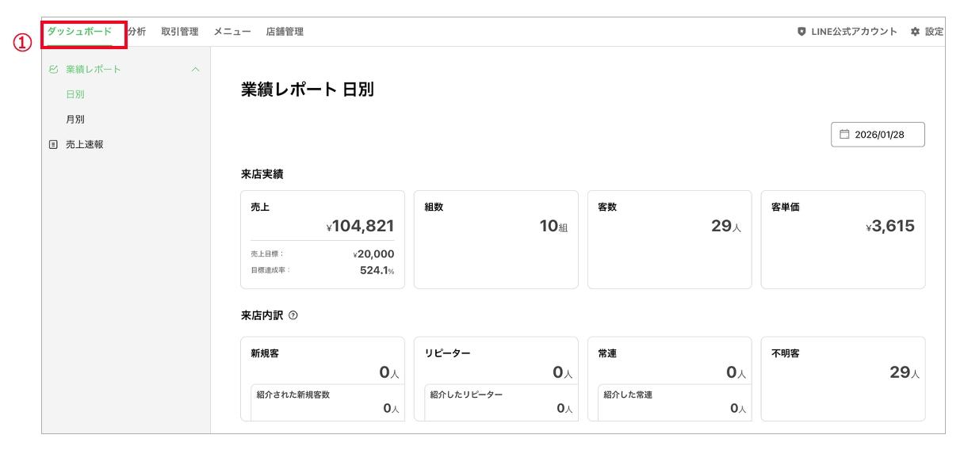Click the help icon next to 来店内訳

[293, 315]
